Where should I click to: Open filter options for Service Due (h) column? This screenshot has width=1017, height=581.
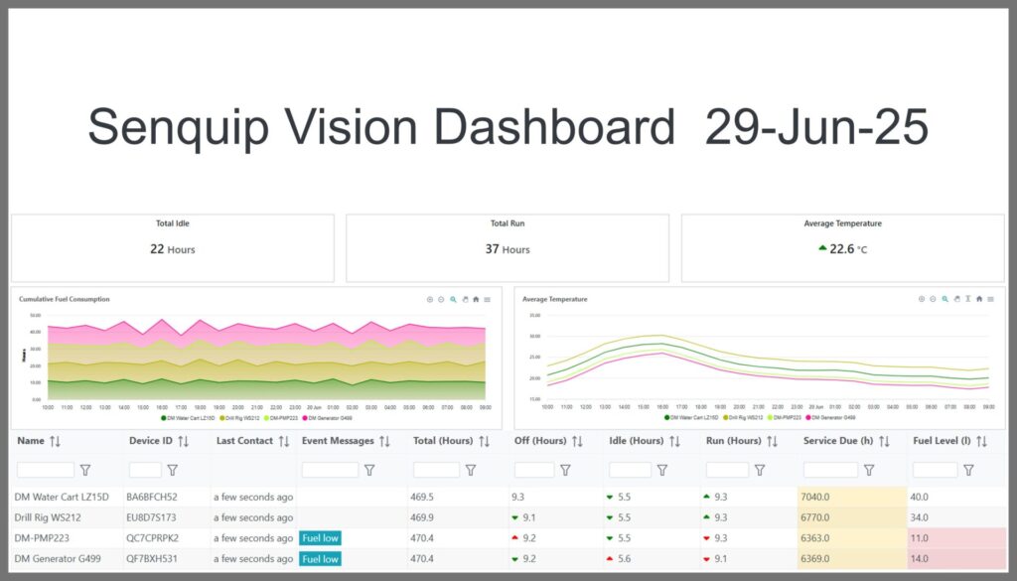[869, 470]
